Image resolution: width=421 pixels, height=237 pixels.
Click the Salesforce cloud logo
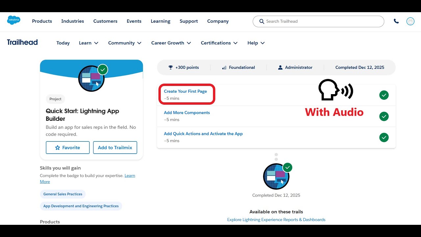point(14,20)
